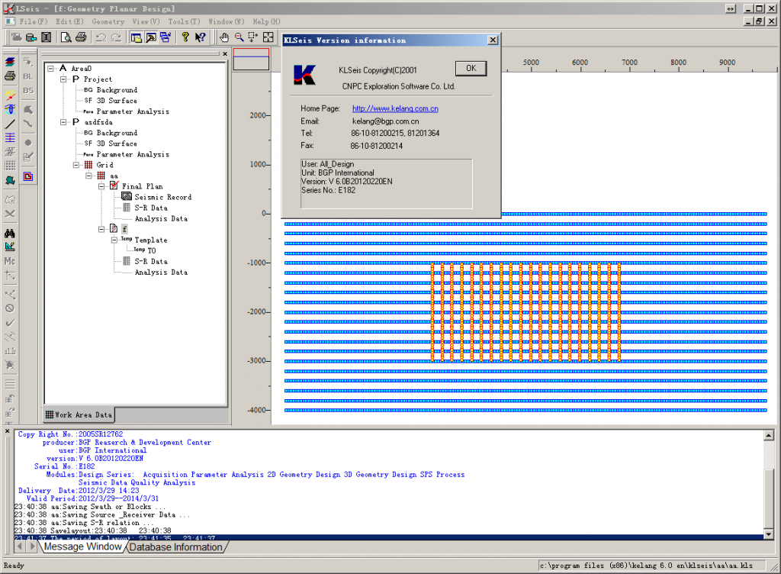Collapse the Template tree node
Viewport: 781px width, 574px height.
[x=114, y=240]
